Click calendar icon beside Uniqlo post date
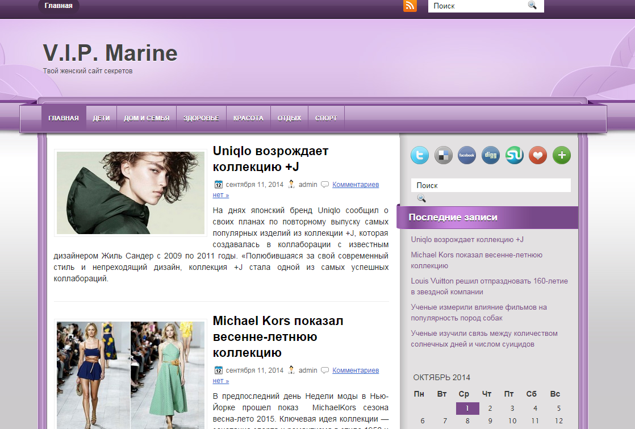This screenshot has width=635, height=429. [x=218, y=184]
